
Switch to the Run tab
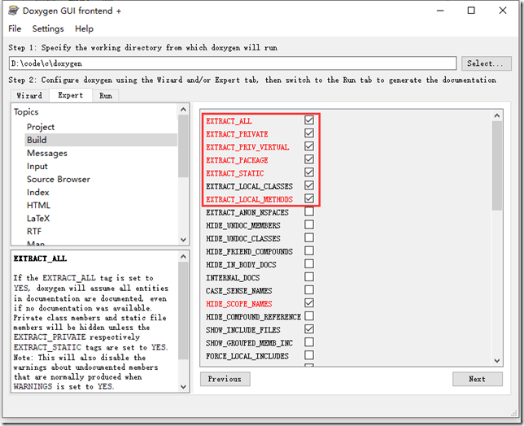[x=106, y=95]
